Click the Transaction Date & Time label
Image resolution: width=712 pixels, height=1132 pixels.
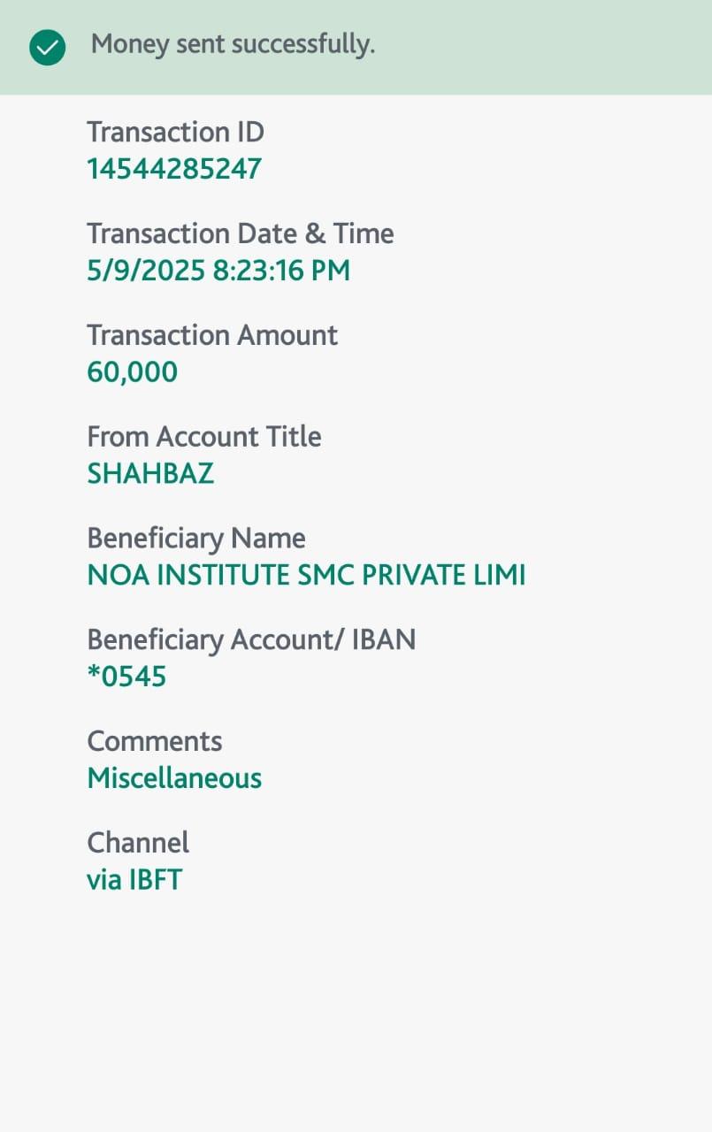[x=240, y=233]
